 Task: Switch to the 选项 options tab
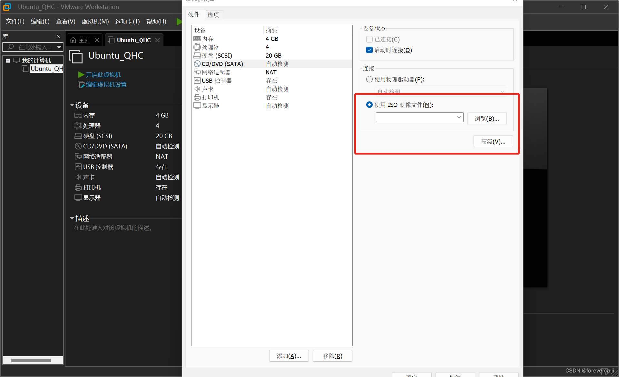click(x=213, y=15)
